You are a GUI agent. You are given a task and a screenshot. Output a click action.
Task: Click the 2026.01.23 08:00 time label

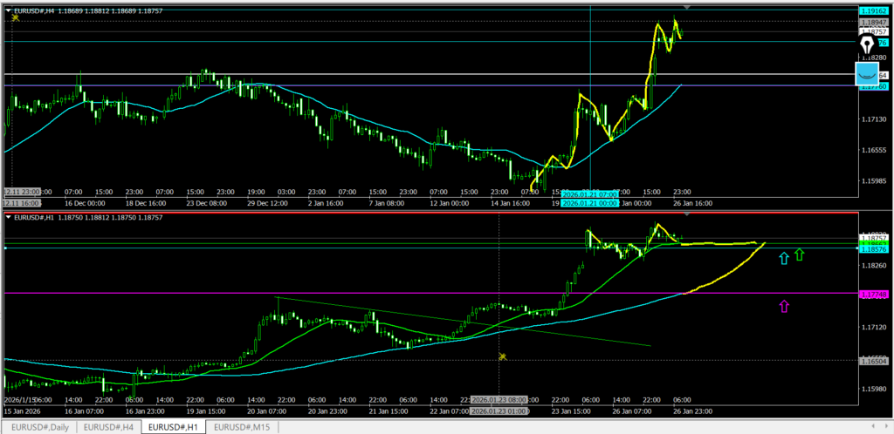(499, 398)
